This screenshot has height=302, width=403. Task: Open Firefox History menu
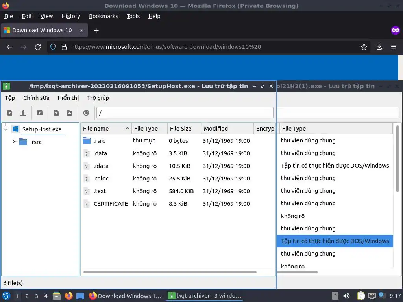point(71,16)
